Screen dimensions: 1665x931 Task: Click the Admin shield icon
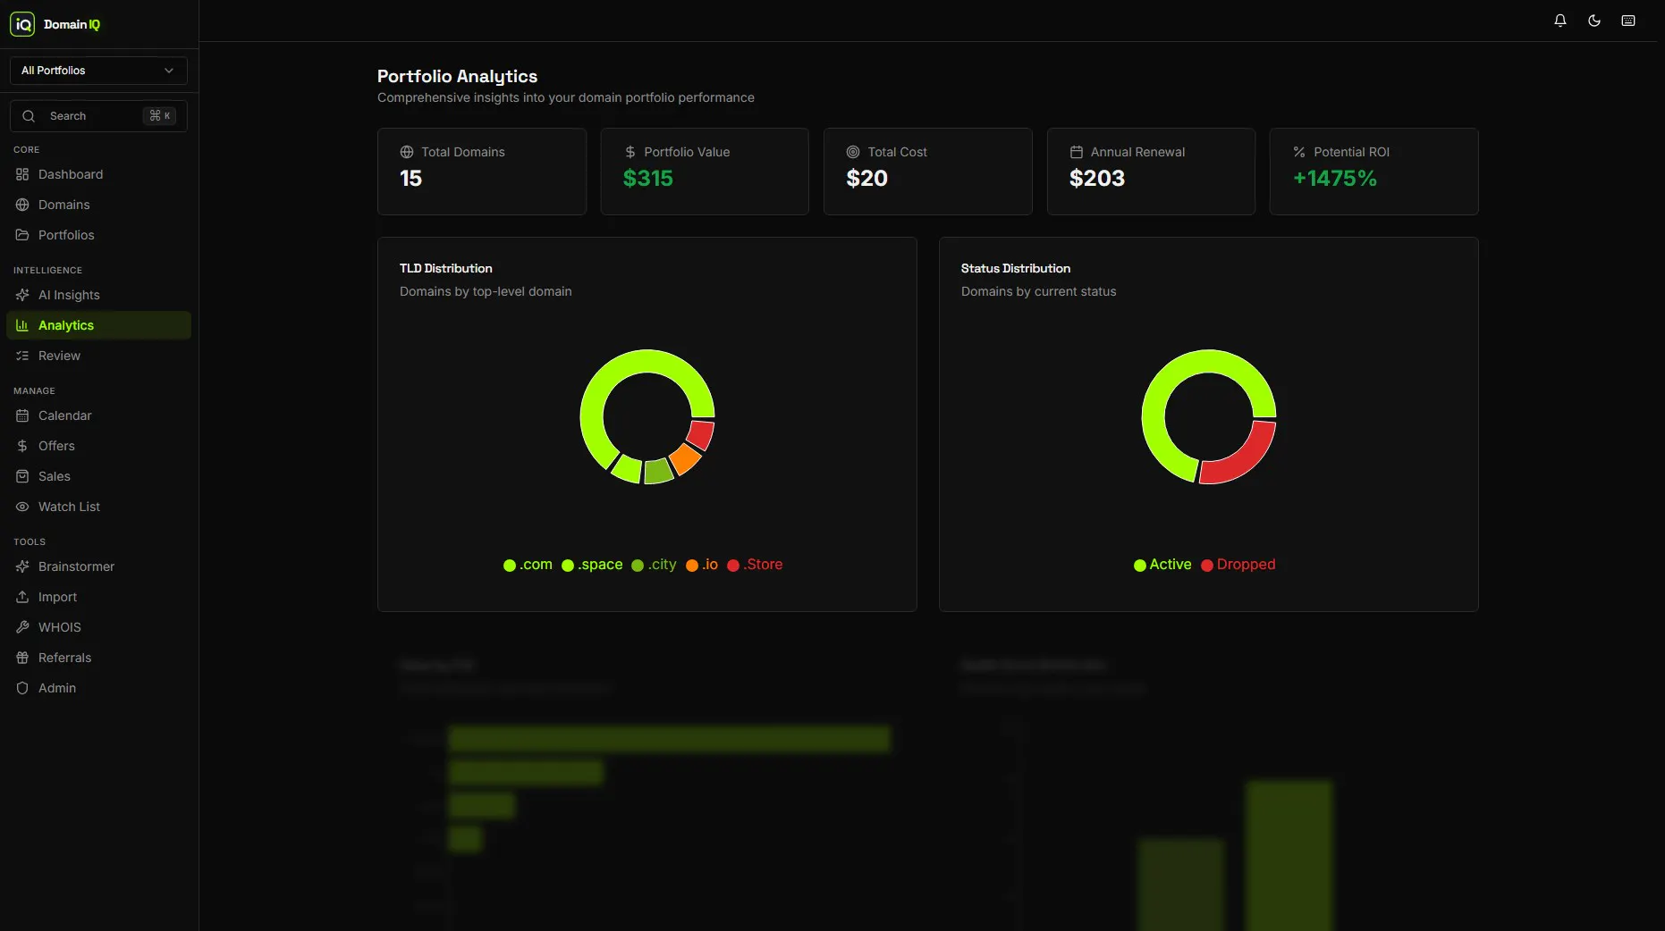[x=22, y=688]
